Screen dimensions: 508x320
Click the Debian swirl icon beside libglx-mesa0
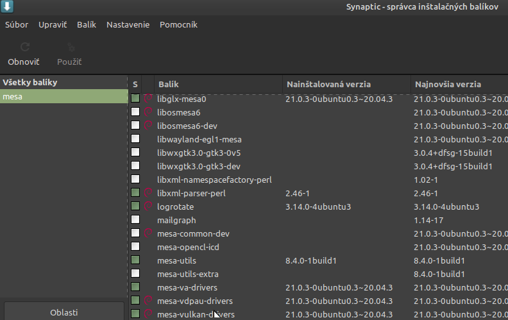click(148, 99)
